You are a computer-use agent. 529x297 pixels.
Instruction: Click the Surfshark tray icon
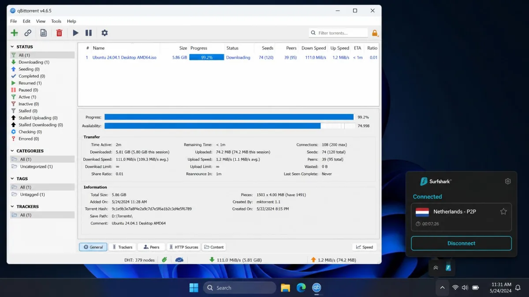pyautogui.click(x=448, y=268)
